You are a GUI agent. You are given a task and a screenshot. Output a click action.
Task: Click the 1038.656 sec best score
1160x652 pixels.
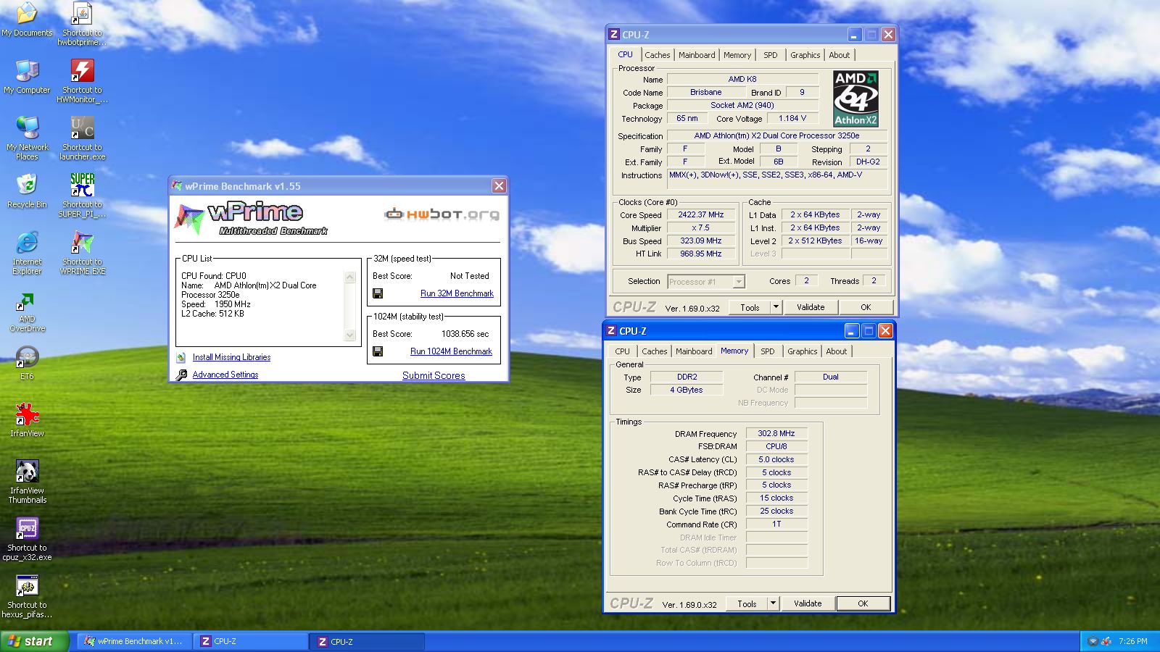465,334
